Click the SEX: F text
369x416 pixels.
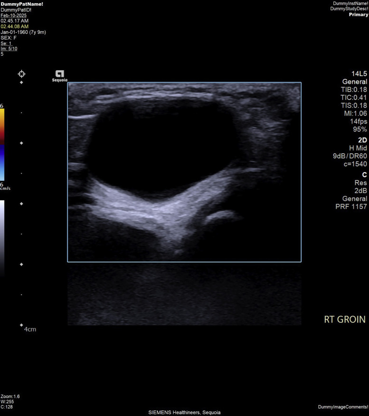pos(9,38)
